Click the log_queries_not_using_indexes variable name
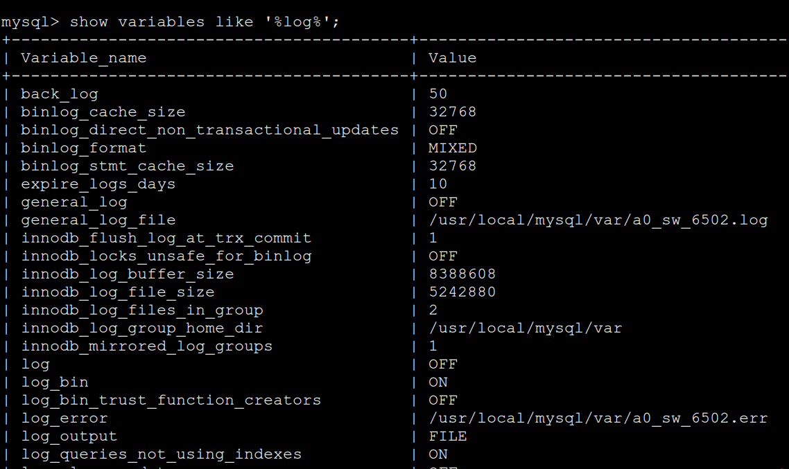 point(161,454)
